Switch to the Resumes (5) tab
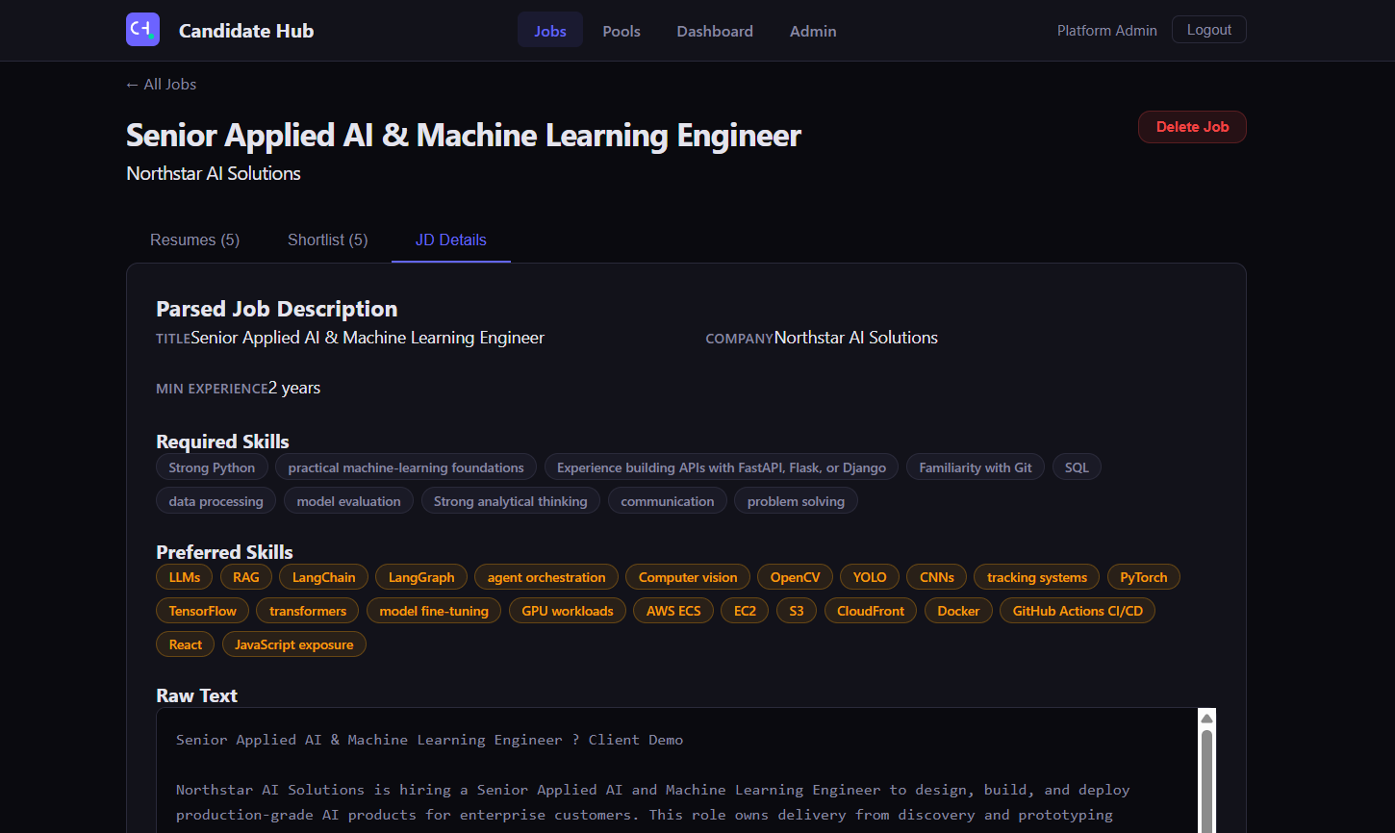1395x833 pixels. (195, 240)
